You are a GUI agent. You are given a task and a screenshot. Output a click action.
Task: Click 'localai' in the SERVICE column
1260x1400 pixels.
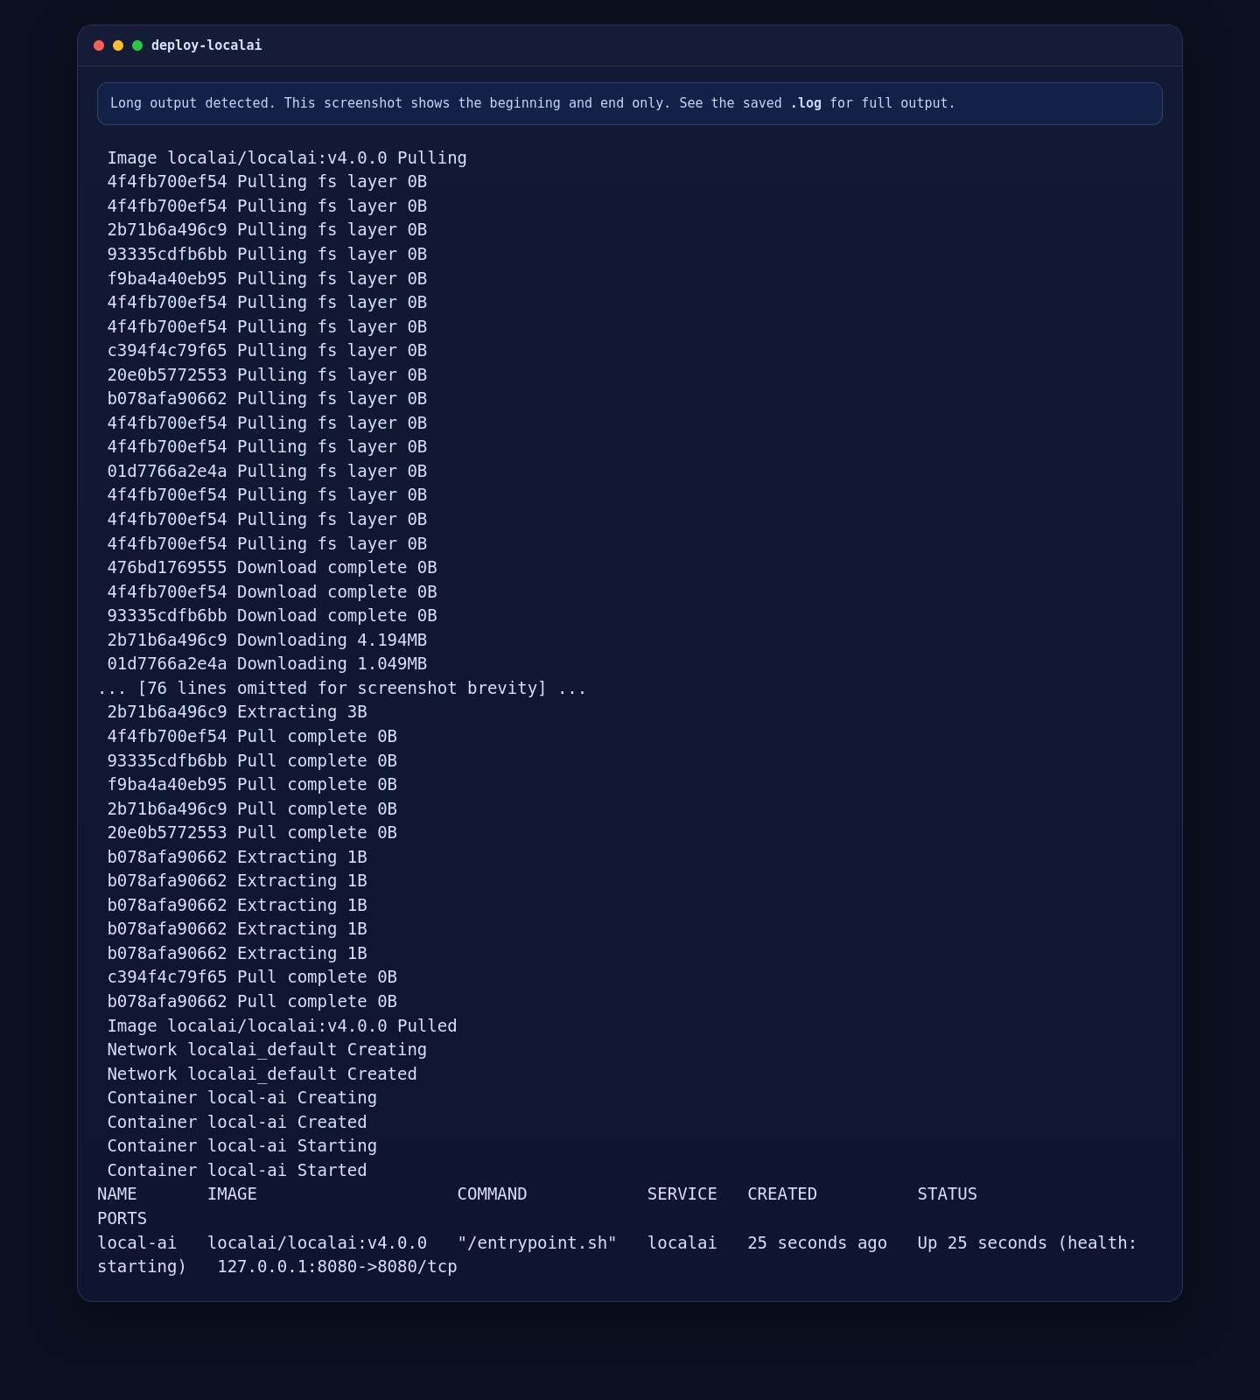tap(682, 1243)
